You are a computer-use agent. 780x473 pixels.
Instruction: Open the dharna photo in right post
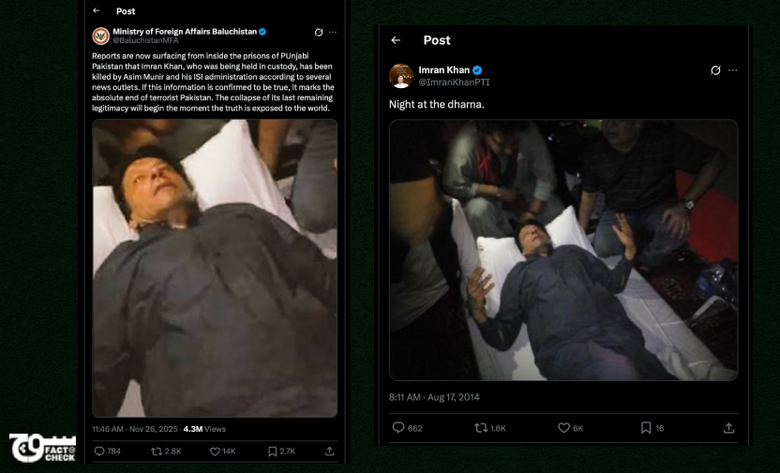tap(562, 249)
